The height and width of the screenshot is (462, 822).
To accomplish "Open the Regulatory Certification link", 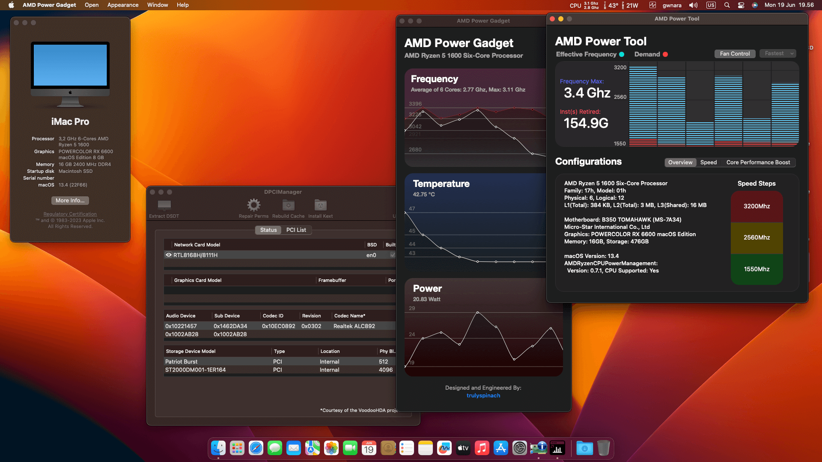I will pos(70,214).
